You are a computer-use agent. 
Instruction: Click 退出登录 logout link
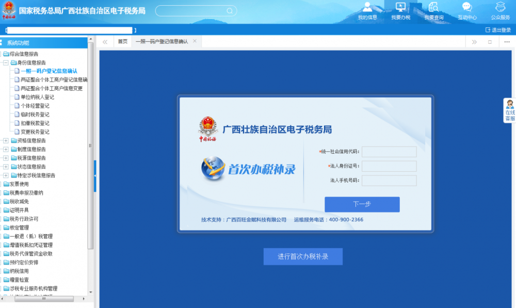coord(498,30)
